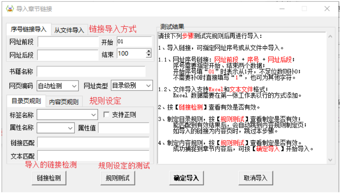
Task: Click into the 网址前段 input field
Action: (x=68, y=42)
